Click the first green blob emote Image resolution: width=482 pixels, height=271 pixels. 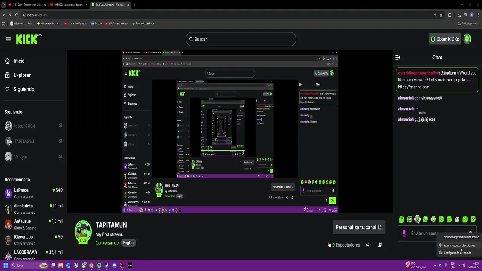tap(401, 219)
